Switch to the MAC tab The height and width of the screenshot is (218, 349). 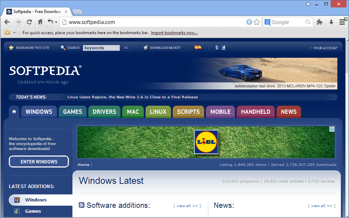pos(133,112)
